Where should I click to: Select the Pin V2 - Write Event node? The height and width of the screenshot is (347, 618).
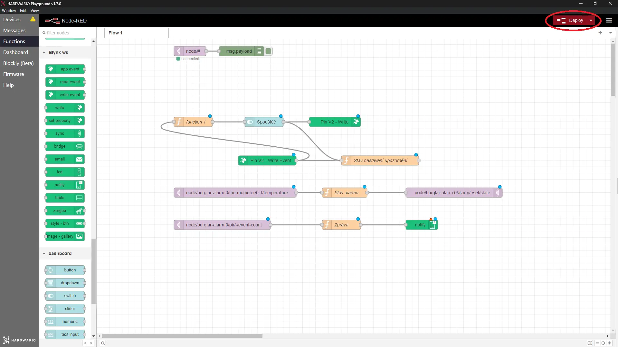point(267,160)
